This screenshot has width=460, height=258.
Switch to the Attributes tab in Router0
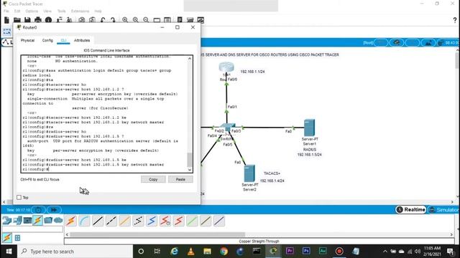pyautogui.click(x=82, y=40)
